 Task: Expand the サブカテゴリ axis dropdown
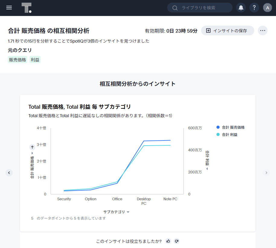click(116, 212)
